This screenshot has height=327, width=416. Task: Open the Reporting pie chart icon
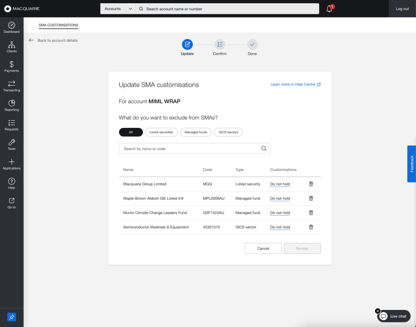[x=12, y=103]
